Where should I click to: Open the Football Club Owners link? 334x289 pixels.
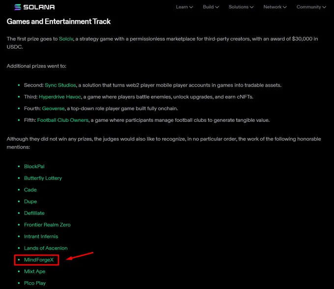pyautogui.click(x=63, y=120)
